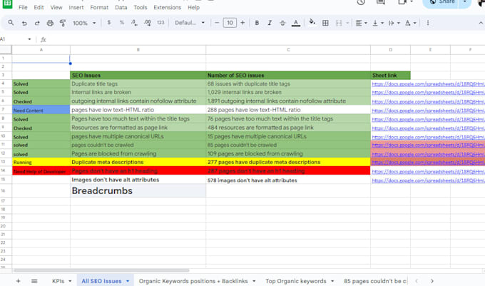The width and height of the screenshot is (485, 286).
Task: Toggle bold formatting
Action: pos(257,23)
